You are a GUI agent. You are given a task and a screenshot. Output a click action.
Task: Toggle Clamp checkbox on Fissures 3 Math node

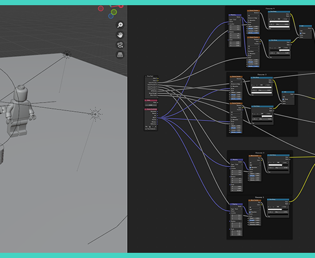(283, 99)
